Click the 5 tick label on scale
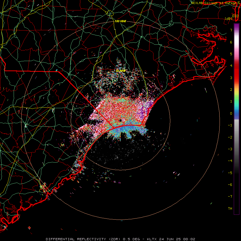Image resolution: width=241 pixels, height=241 pixels. (x=231, y=54)
